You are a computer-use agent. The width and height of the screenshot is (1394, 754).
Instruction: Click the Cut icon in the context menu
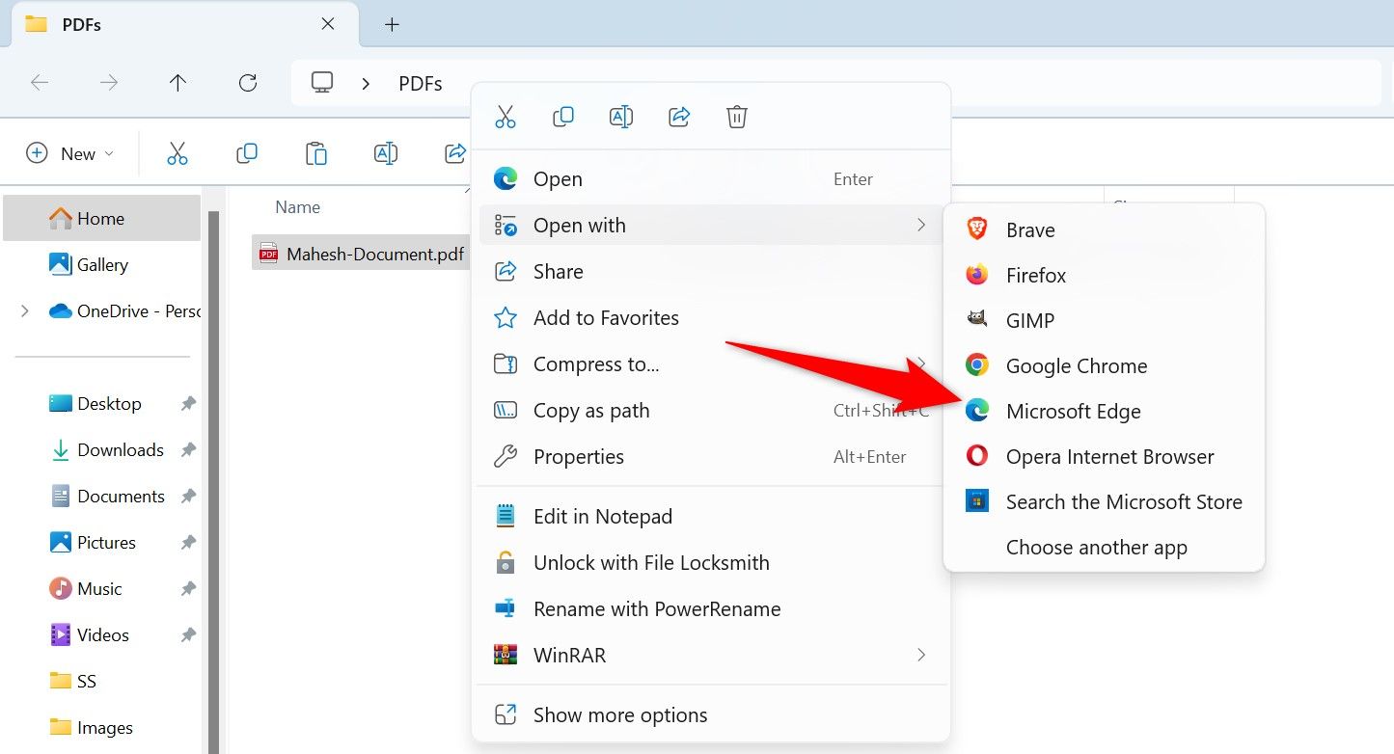(x=505, y=116)
